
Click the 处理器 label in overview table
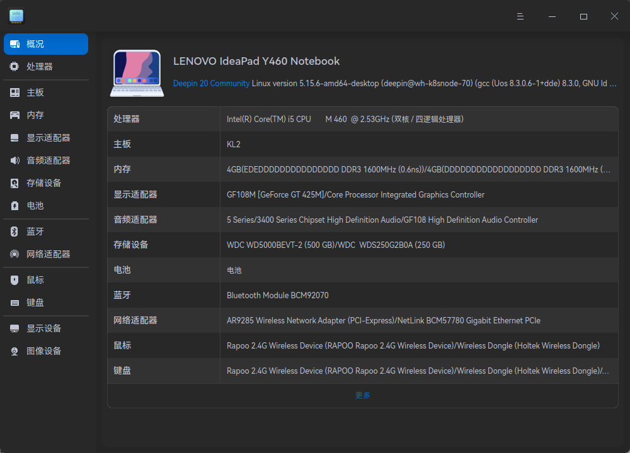[x=127, y=119]
